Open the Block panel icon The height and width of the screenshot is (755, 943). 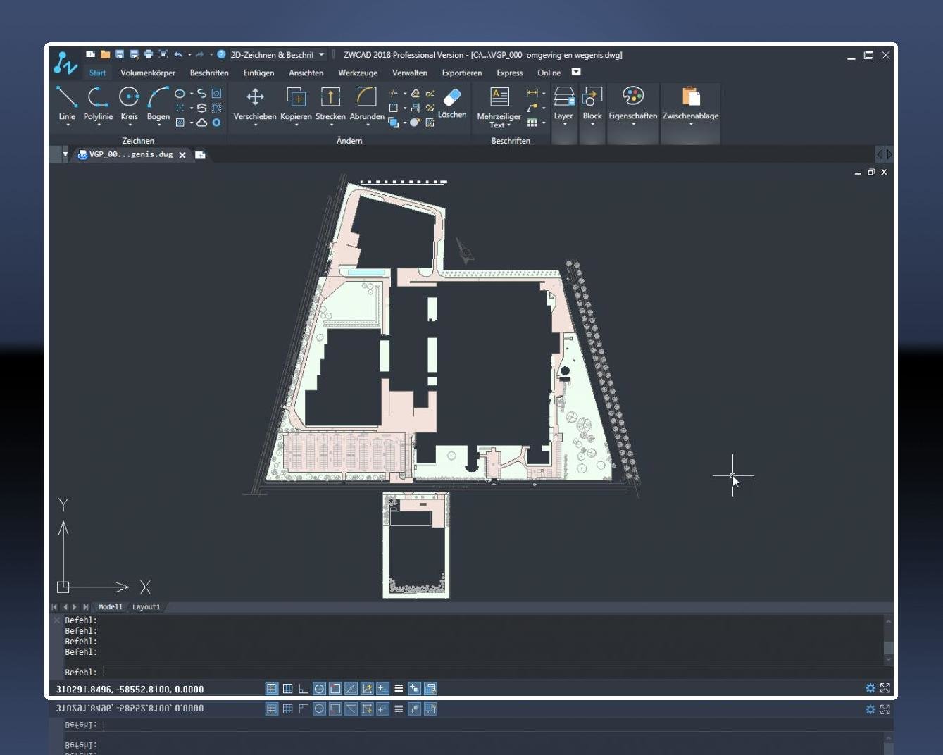click(x=592, y=96)
